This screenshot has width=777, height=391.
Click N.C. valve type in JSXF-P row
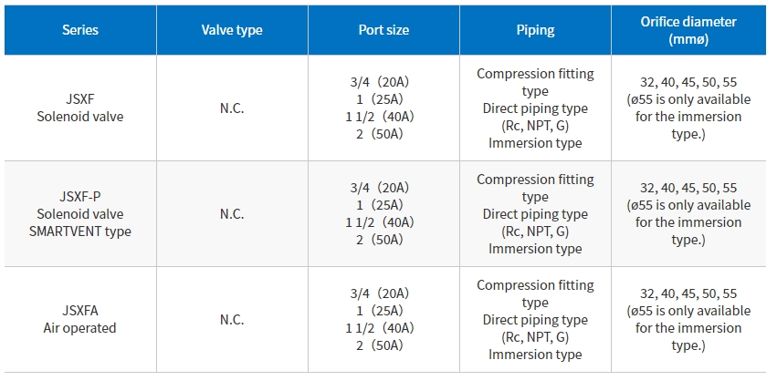(232, 214)
